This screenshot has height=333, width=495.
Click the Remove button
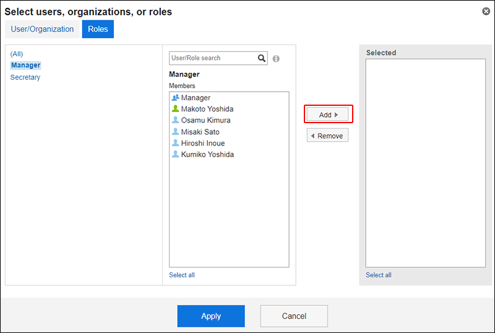(x=328, y=135)
